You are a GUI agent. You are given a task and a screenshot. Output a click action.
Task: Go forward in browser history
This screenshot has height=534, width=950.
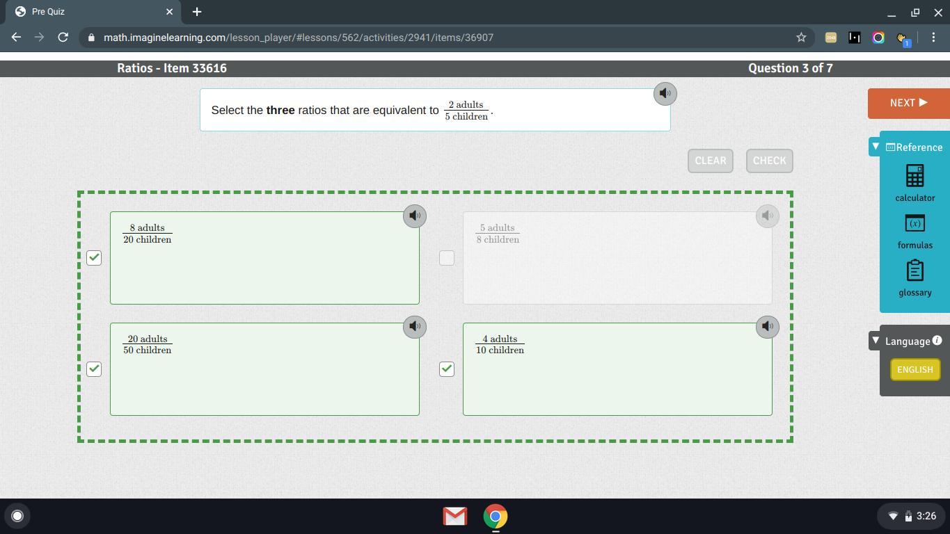[40, 37]
